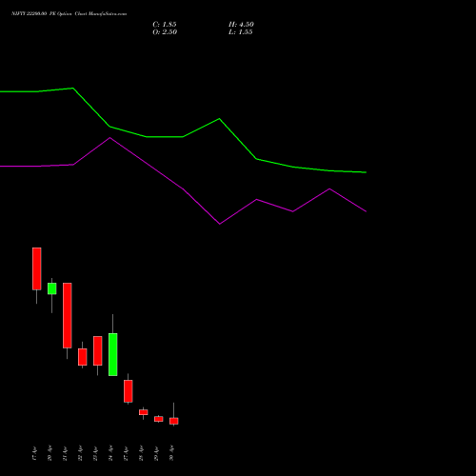This screenshot has width=476, height=476.
Task: Select the last red candle for 30 Apr
Action: click(174, 421)
